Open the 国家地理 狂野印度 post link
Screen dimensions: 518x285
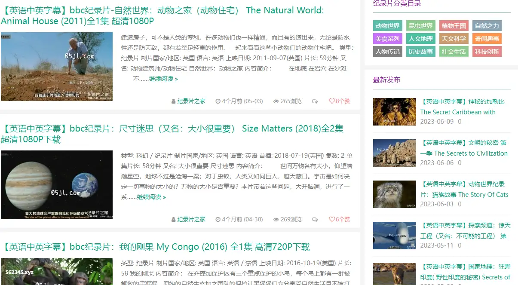[466, 272]
